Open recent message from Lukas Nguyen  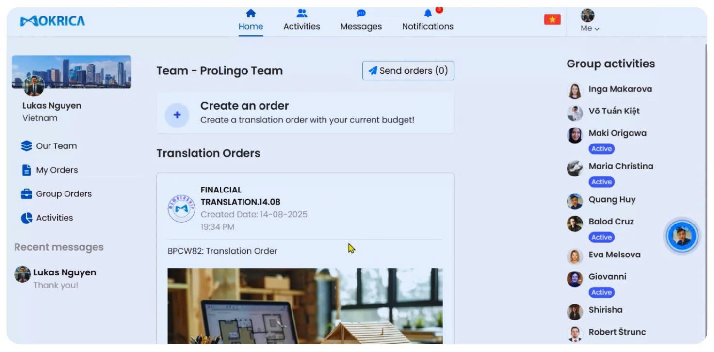coord(55,278)
